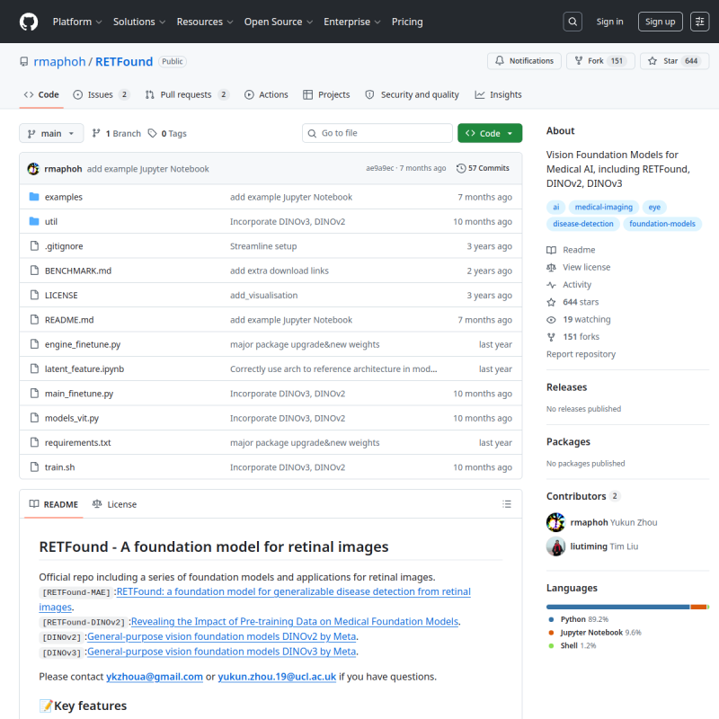Expand the Resources menu

click(205, 22)
